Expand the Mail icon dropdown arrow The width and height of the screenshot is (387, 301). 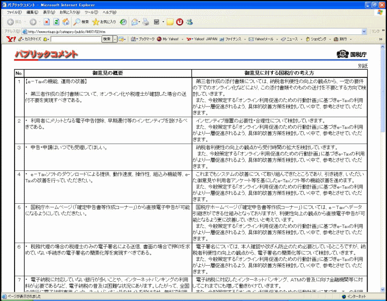pyautogui.click(x=139, y=22)
